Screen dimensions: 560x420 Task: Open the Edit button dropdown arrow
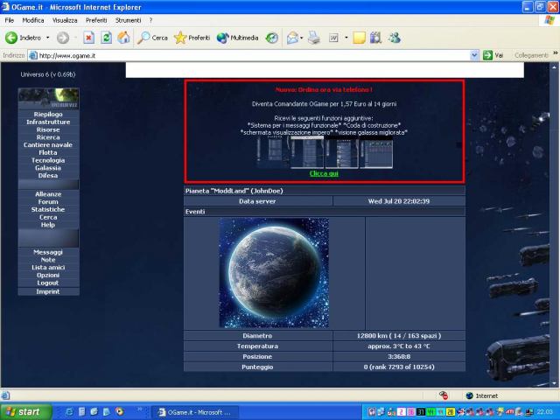[346, 38]
